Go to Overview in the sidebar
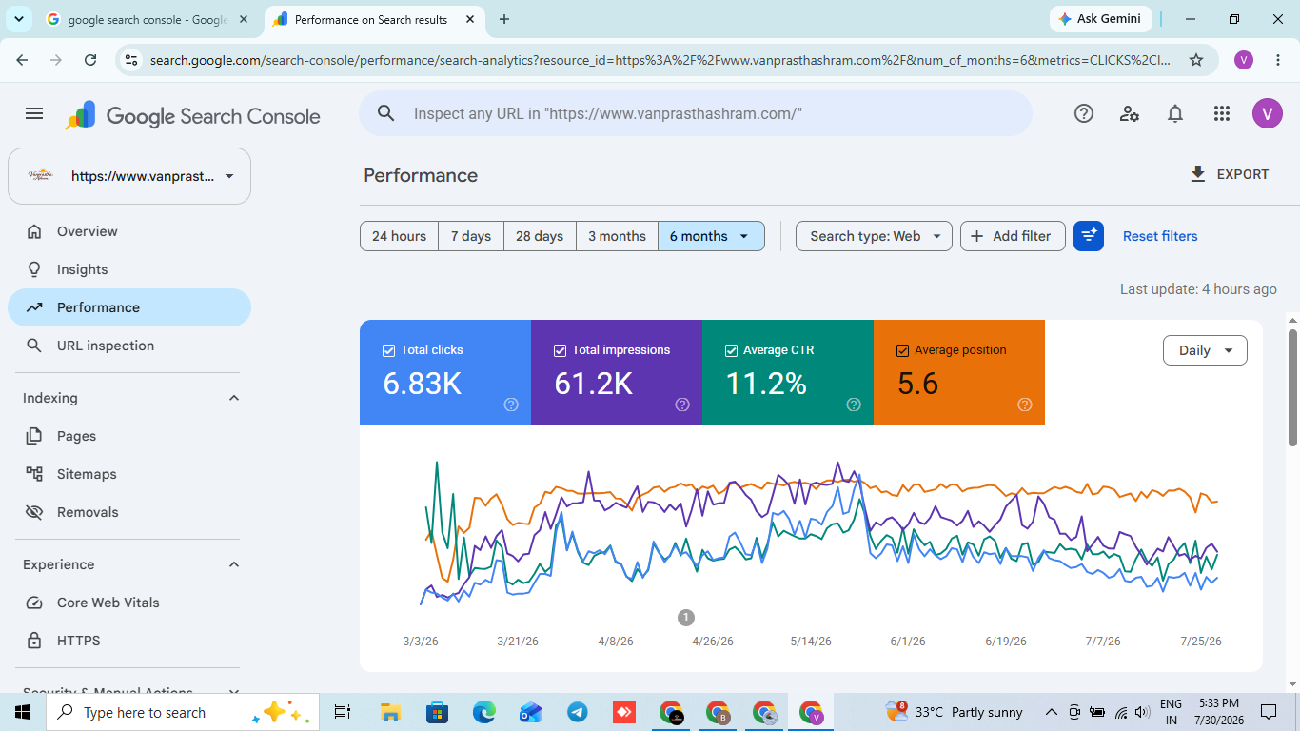1300x731 pixels. click(x=129, y=231)
